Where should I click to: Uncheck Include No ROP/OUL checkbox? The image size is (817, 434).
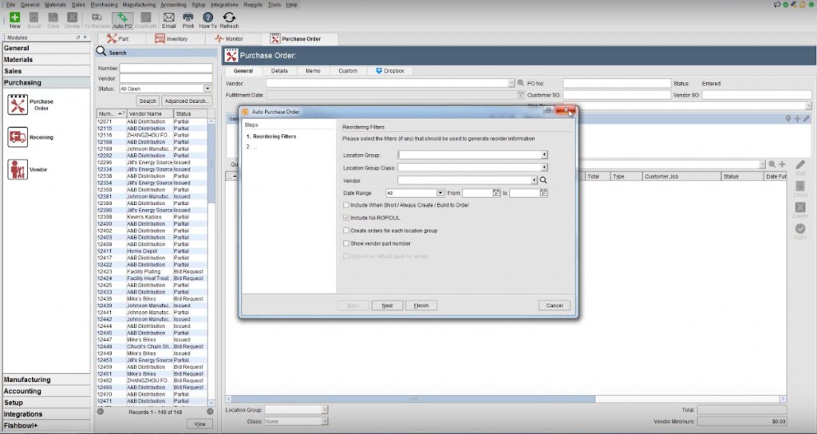click(345, 218)
